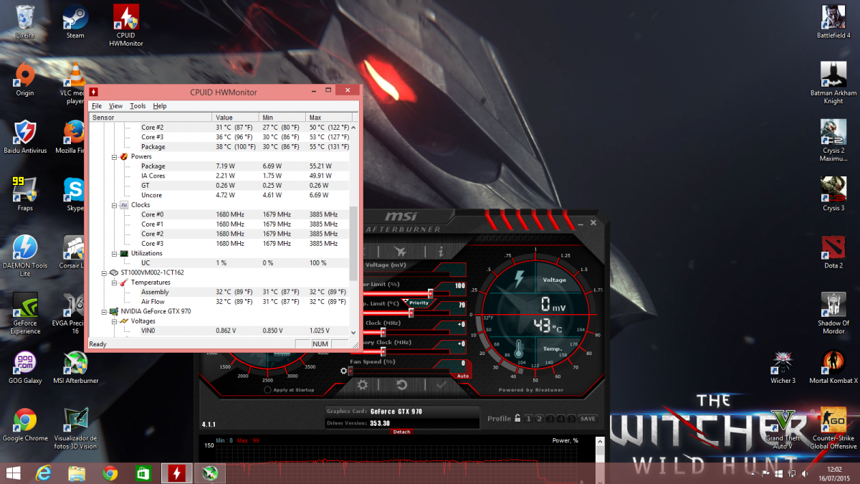Select the Batman Arkham Knight desktop icon
This screenshot has height=484, width=860.
pyautogui.click(x=833, y=83)
